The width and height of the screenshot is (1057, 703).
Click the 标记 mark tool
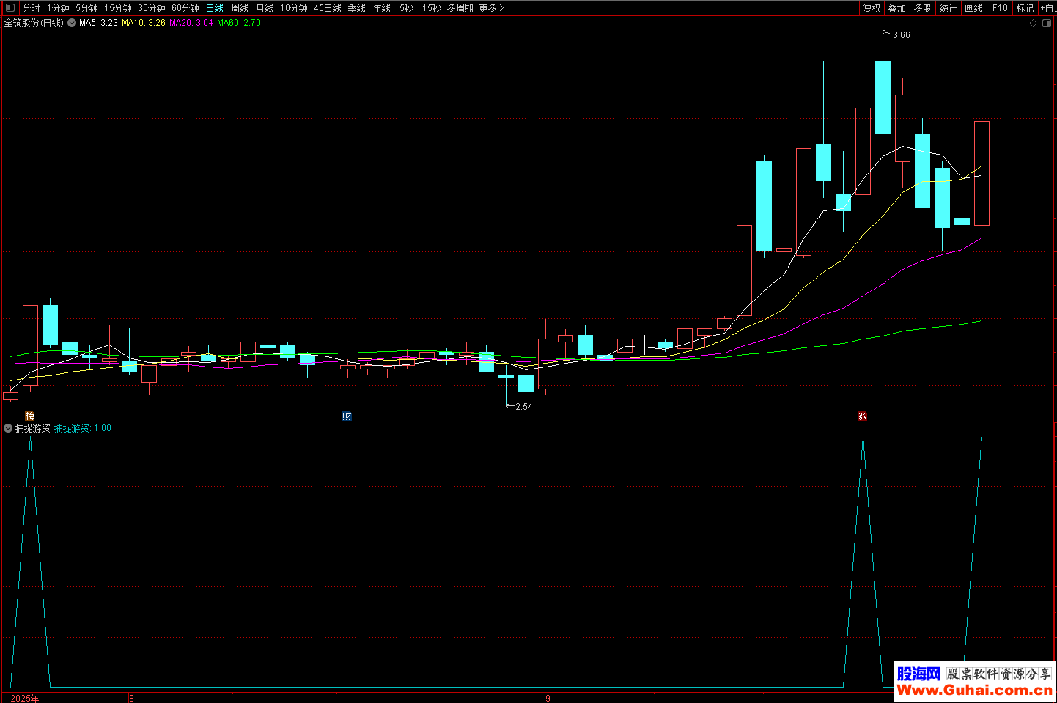pos(1025,8)
